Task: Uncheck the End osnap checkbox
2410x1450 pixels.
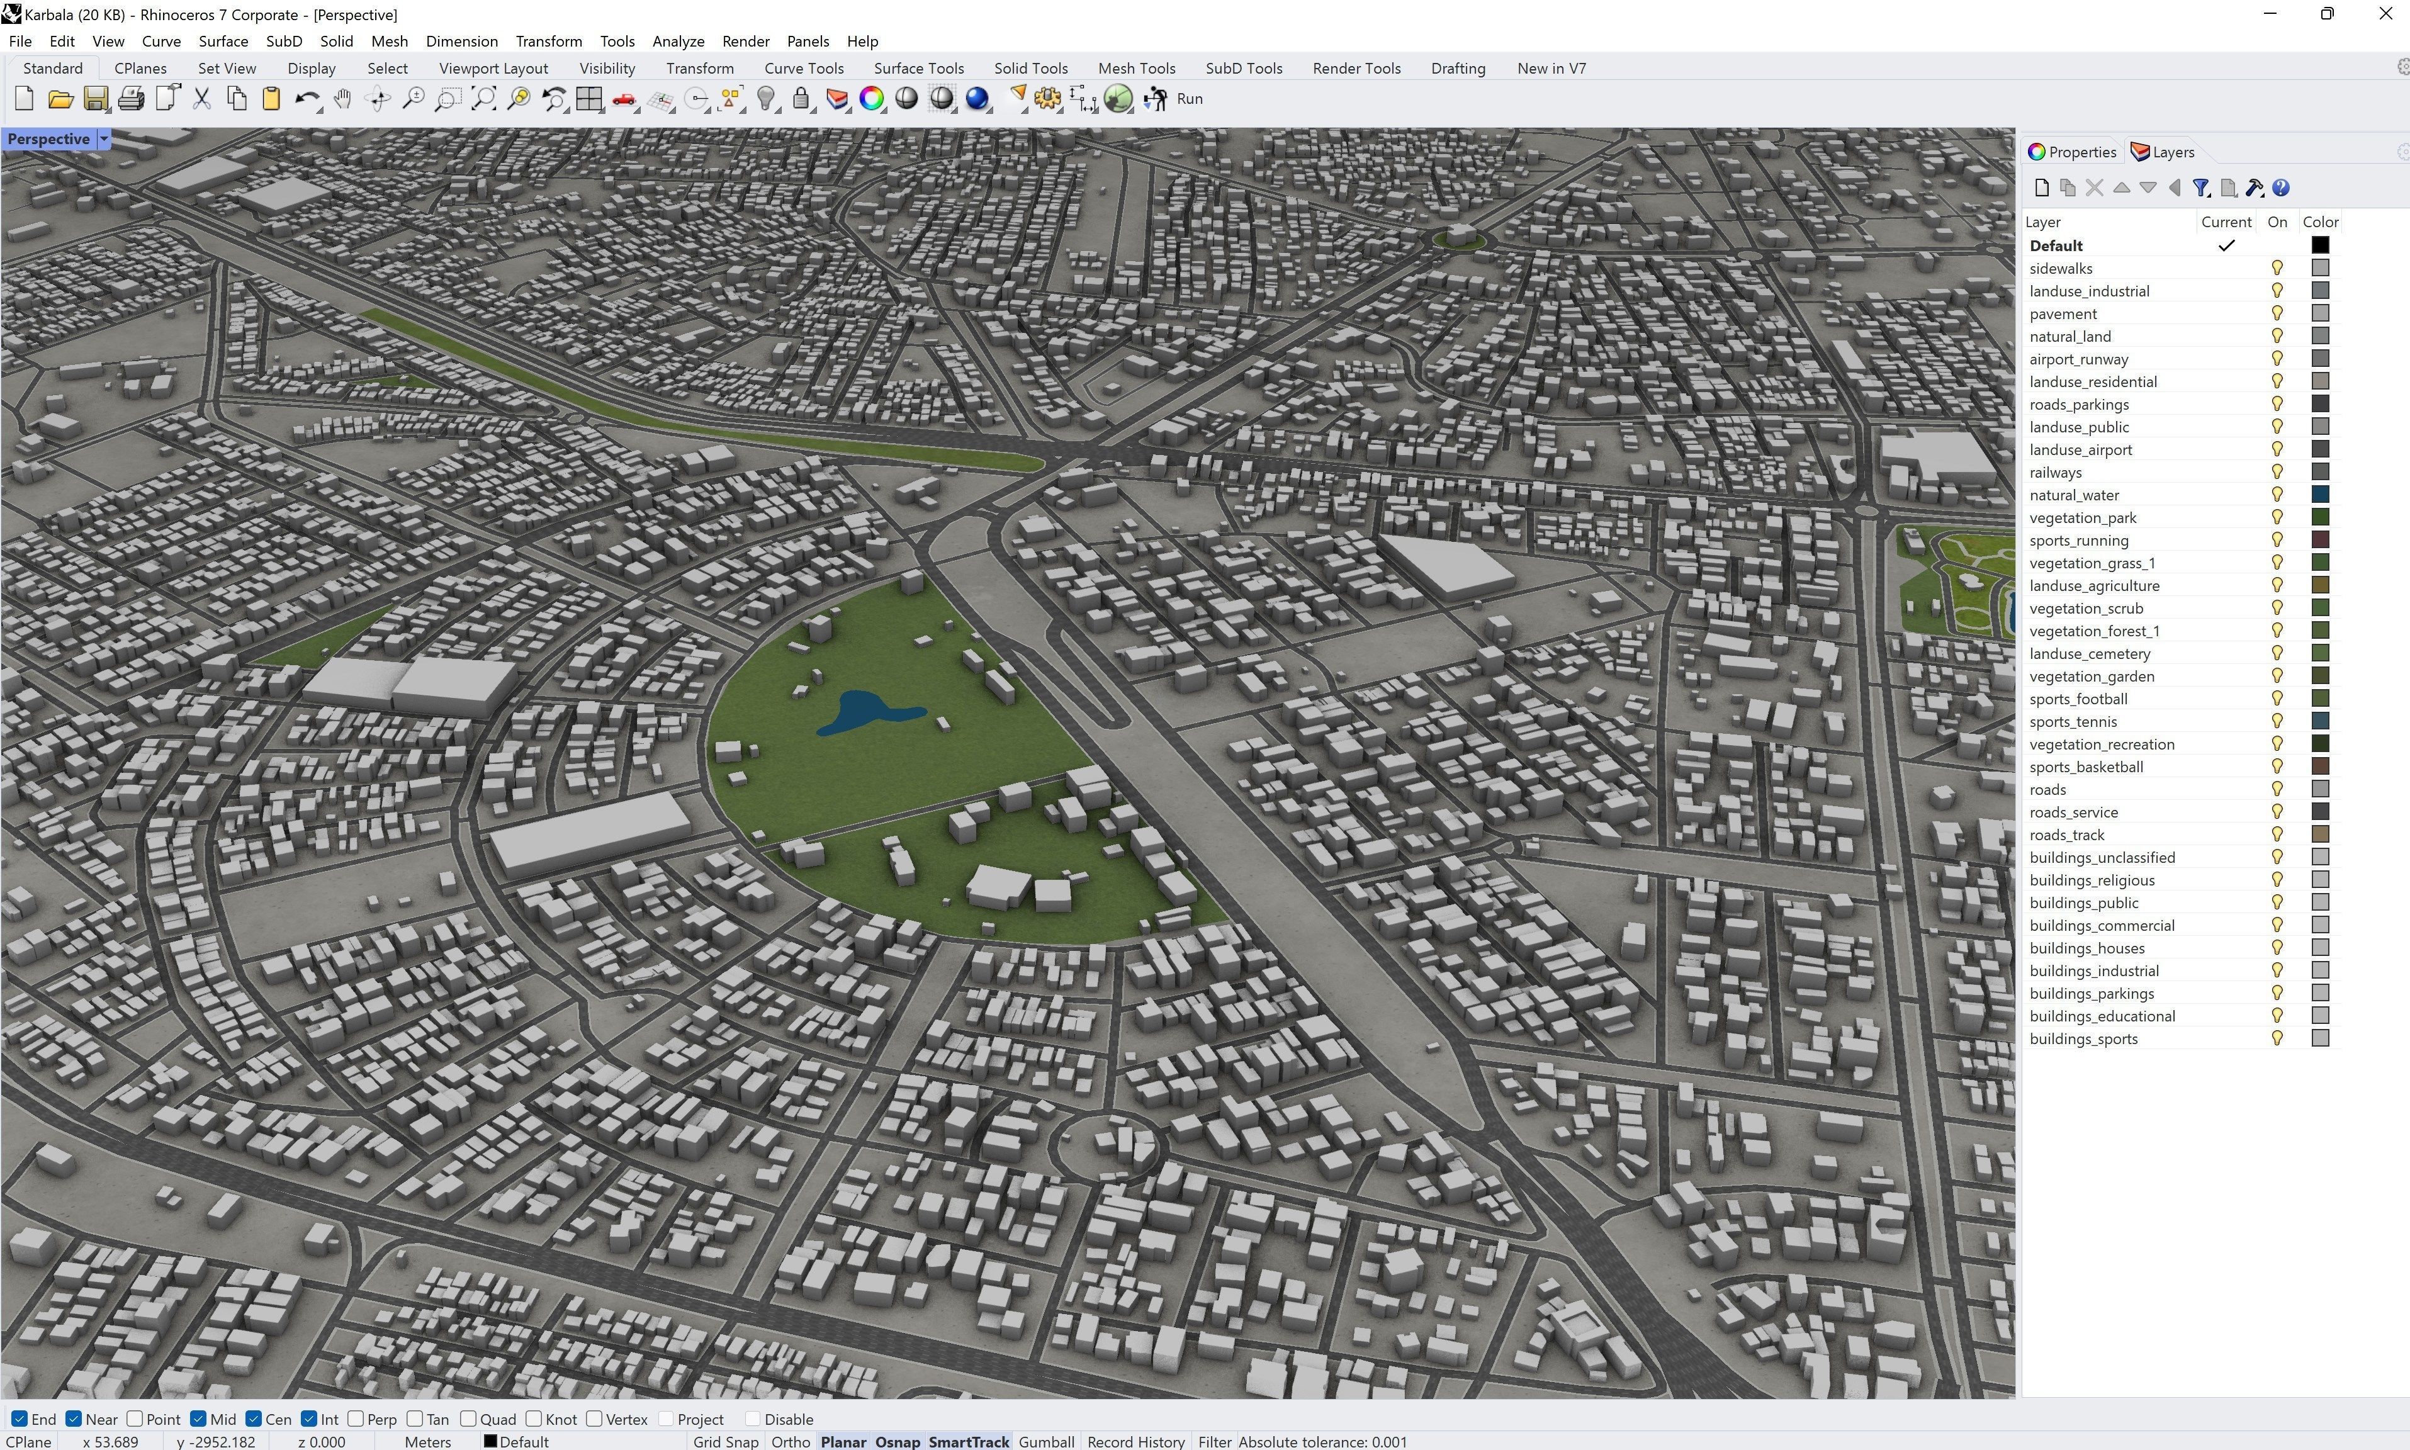Action: 20,1419
